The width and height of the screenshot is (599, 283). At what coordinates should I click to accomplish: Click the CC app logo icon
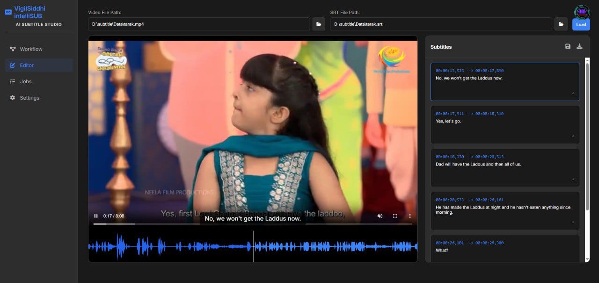click(8, 12)
